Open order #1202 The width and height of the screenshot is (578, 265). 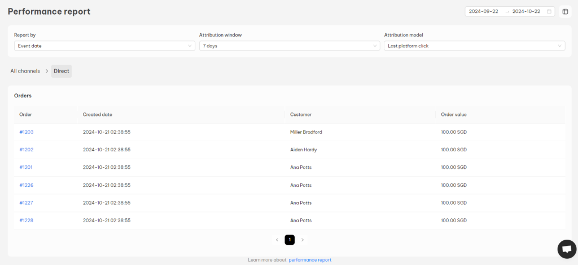pyautogui.click(x=27, y=150)
